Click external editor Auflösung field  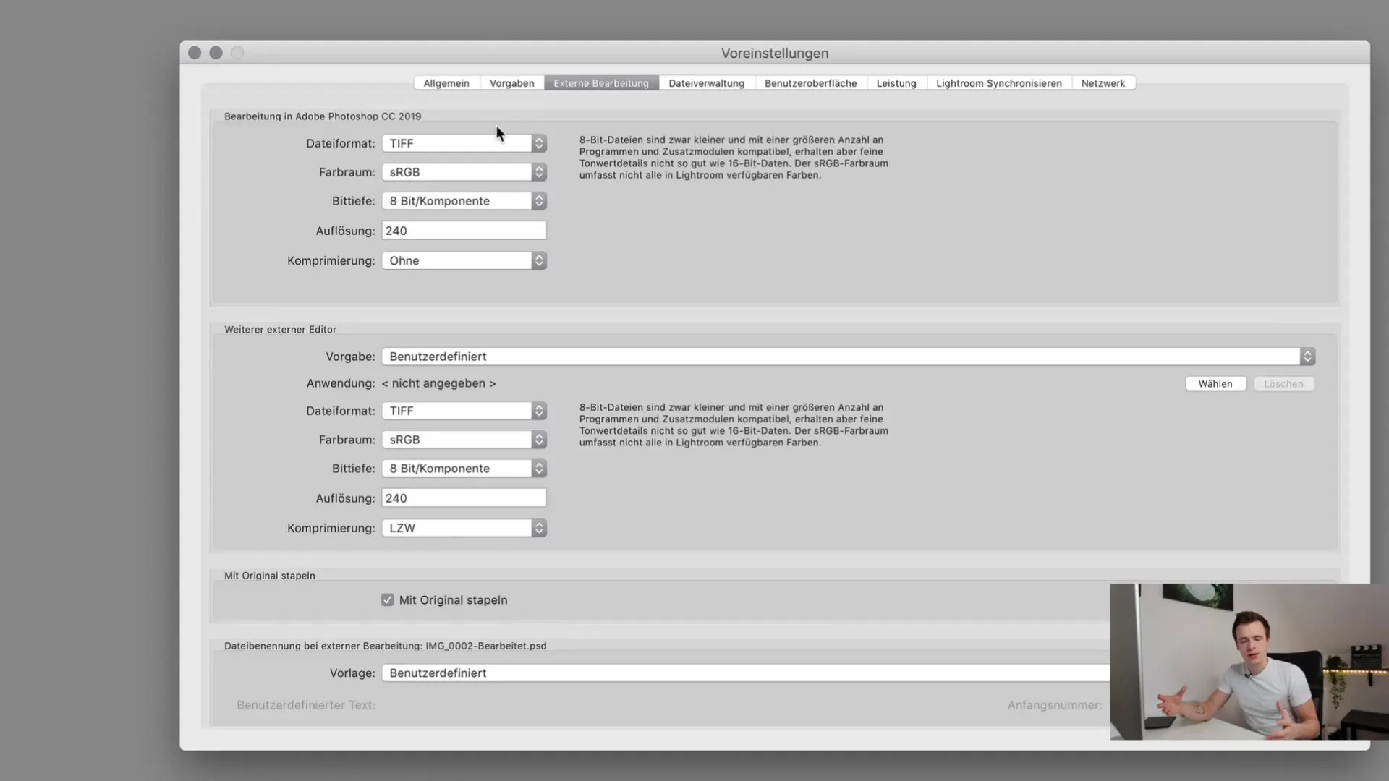click(464, 498)
